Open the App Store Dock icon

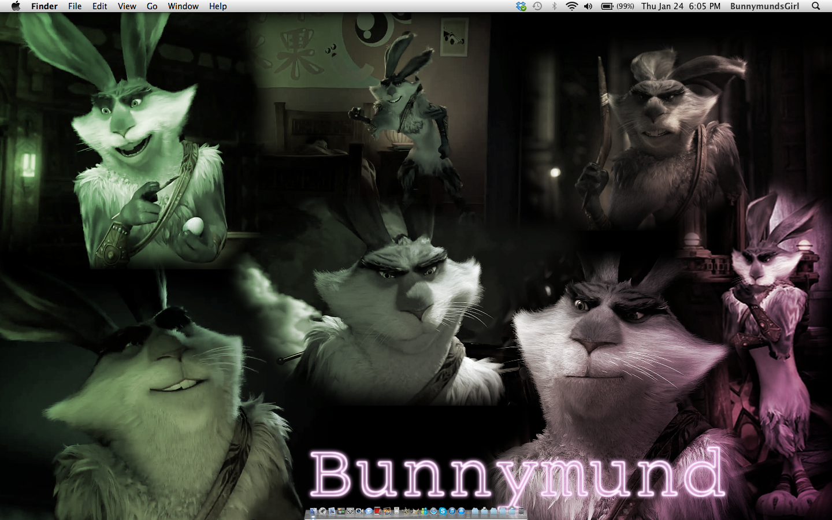[x=461, y=511]
